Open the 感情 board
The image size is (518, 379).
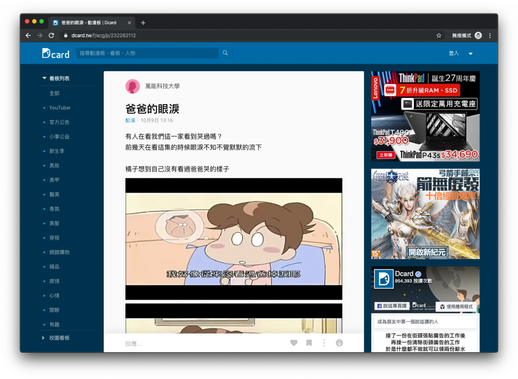tap(54, 281)
